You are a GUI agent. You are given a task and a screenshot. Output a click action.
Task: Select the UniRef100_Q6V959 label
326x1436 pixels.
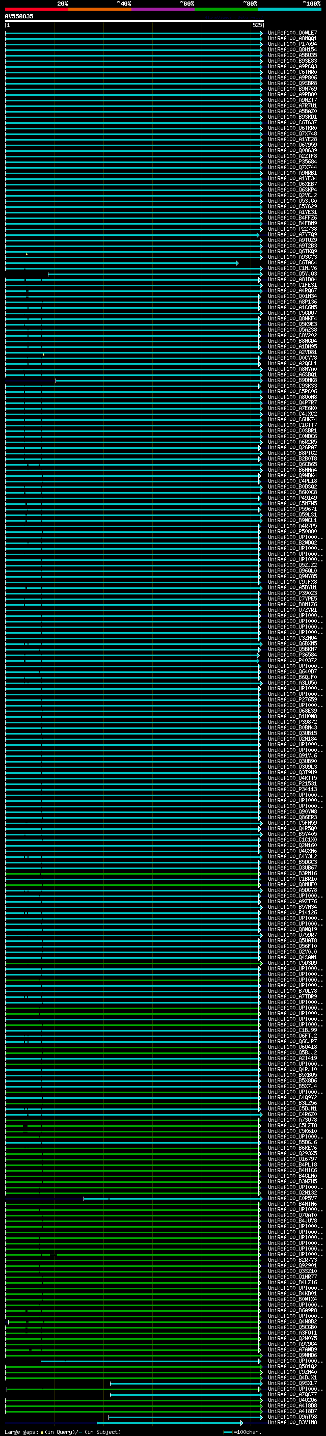point(292,145)
